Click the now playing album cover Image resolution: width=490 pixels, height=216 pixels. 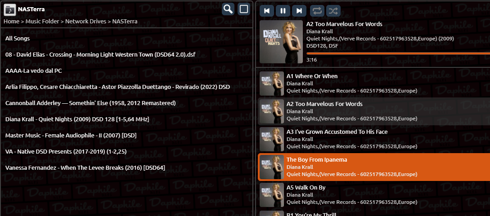281,42
